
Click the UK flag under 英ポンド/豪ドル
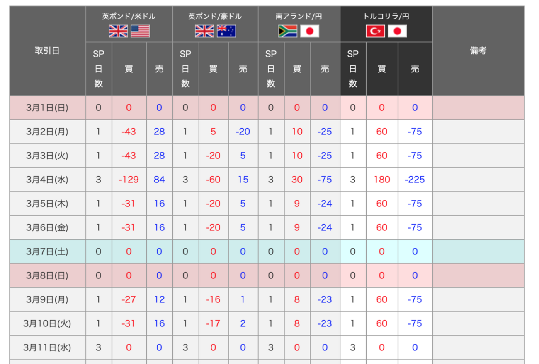[204, 31]
